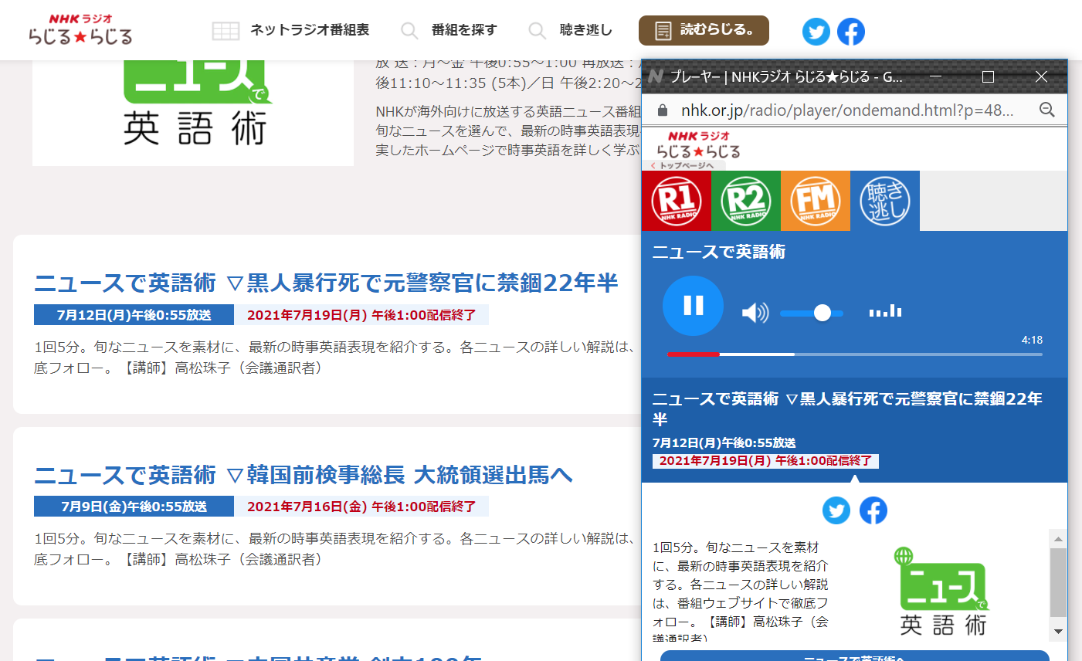Share on Twitter from player window
Screen dimensions: 1082x661
tap(836, 510)
